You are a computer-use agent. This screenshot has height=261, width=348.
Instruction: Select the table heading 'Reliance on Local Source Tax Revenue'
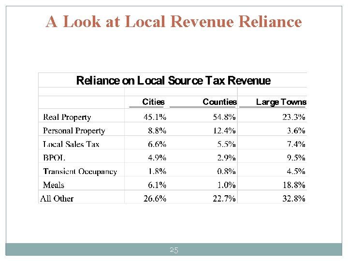pos(174,80)
